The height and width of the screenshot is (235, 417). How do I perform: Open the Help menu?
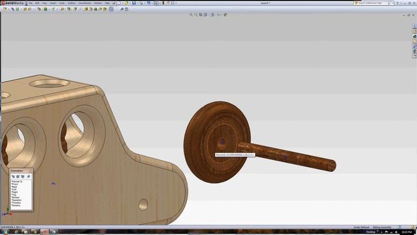[107, 3]
